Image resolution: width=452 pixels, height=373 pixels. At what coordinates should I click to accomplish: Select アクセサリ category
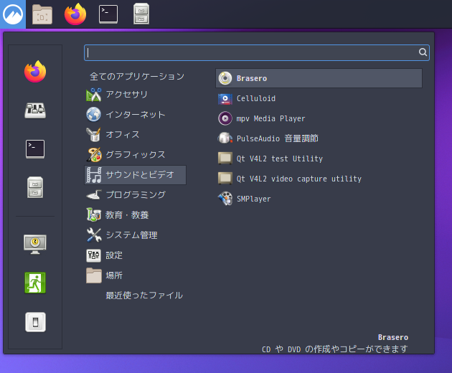pos(135,95)
